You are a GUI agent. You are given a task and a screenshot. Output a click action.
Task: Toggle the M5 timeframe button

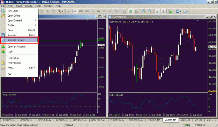pos(75,11)
